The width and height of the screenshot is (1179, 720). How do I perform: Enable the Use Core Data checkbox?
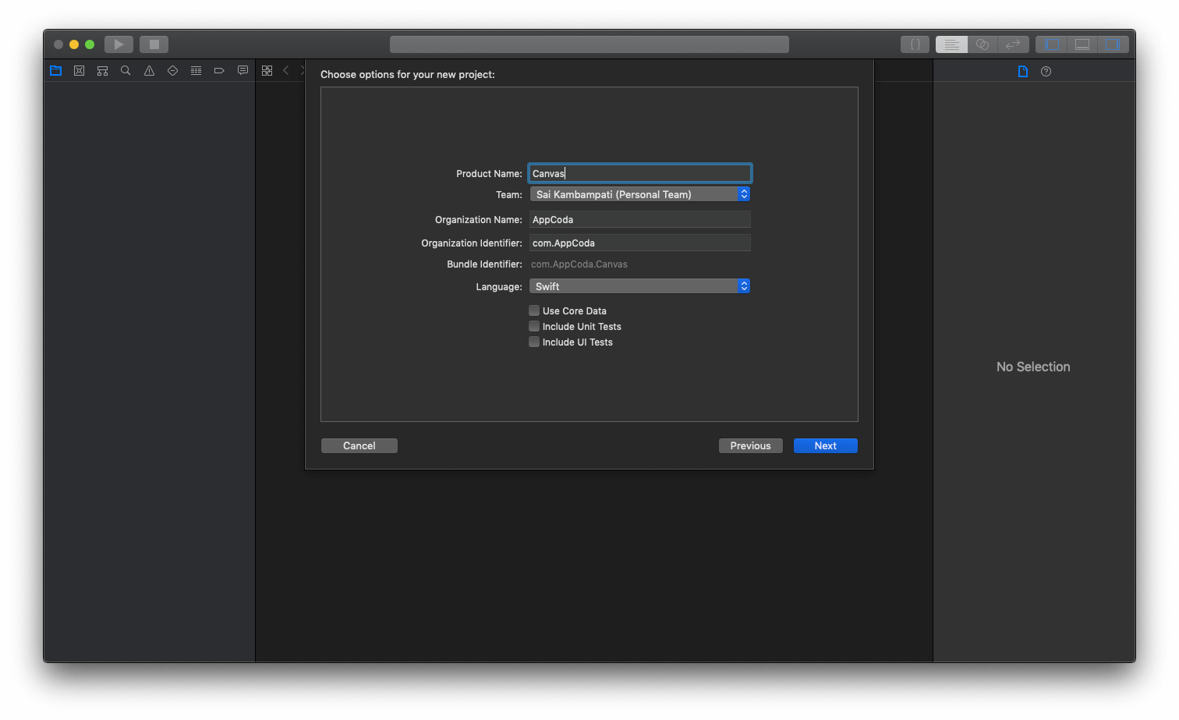coord(534,310)
